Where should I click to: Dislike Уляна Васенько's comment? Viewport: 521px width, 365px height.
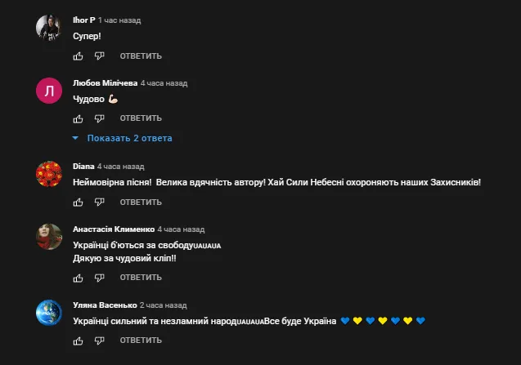coord(99,341)
